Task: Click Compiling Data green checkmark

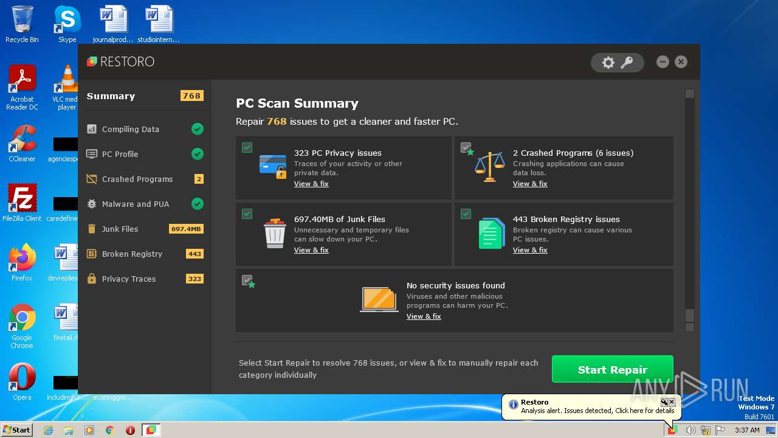Action: tap(198, 129)
